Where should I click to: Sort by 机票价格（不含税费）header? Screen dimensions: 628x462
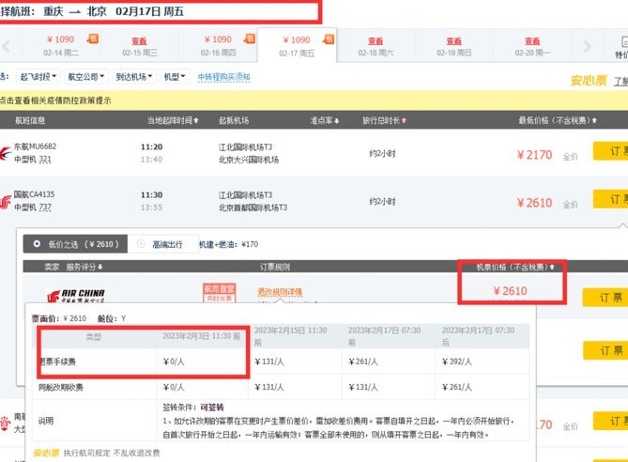(515, 267)
